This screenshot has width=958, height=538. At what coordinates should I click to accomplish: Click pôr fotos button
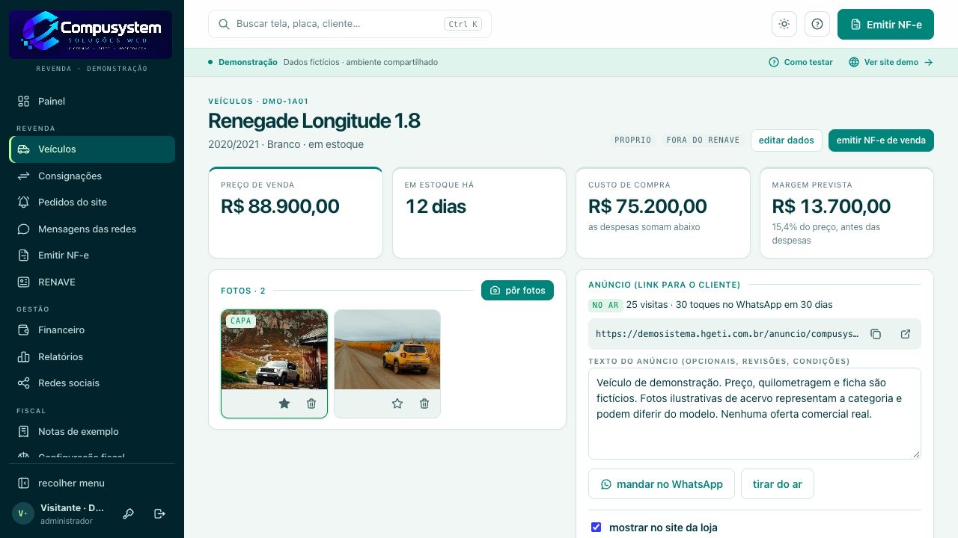click(x=517, y=290)
